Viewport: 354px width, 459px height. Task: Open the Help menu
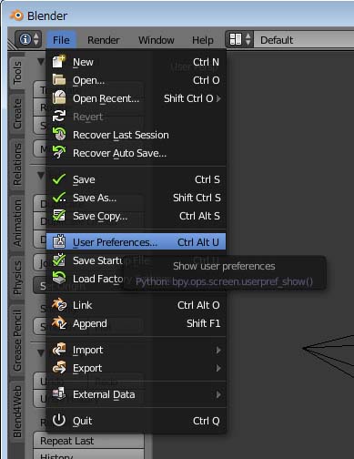coord(203,40)
